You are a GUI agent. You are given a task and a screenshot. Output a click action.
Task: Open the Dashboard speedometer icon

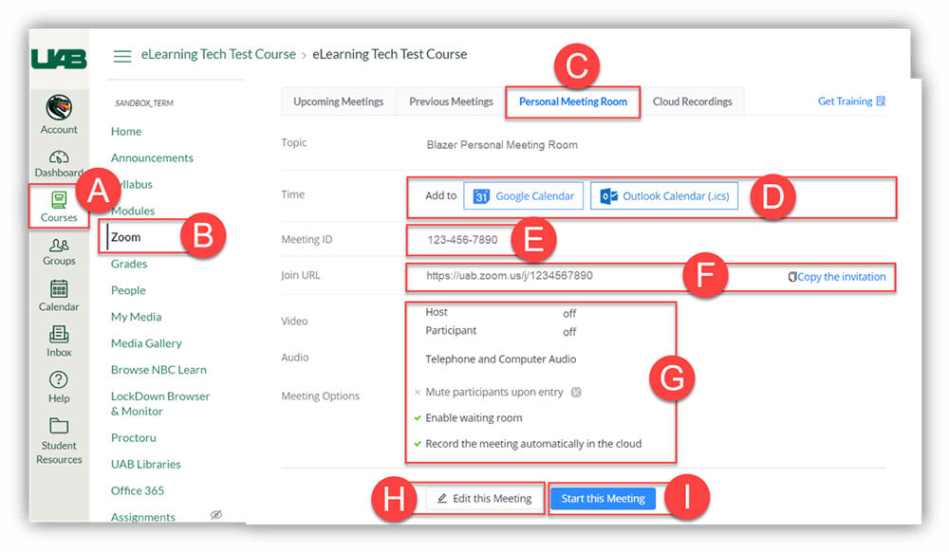[59, 157]
